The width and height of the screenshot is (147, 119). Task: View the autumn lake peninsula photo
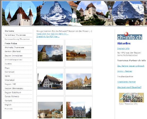click(79, 53)
